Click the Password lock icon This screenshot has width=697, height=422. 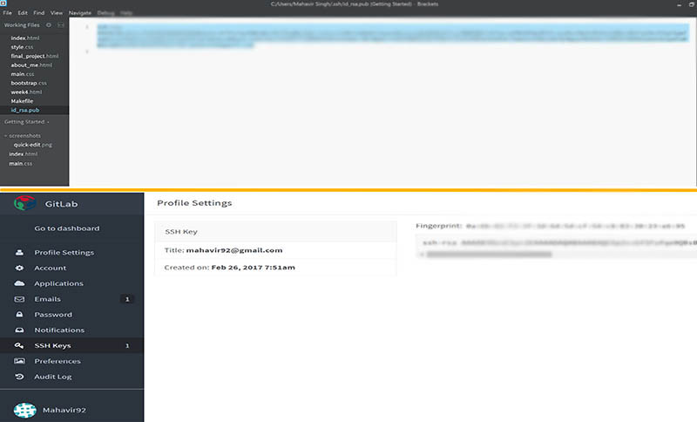point(19,315)
